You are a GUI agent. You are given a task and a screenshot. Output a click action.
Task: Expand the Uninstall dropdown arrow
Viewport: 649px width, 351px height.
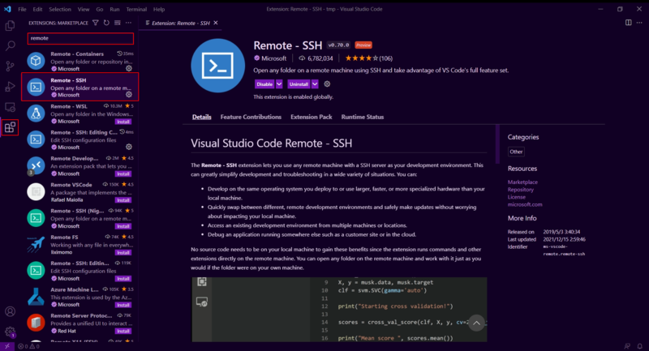pos(315,84)
